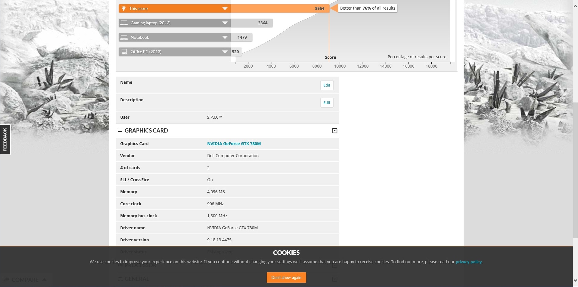Select the '# of cards' value 2
The image size is (578, 287).
[x=208, y=168]
